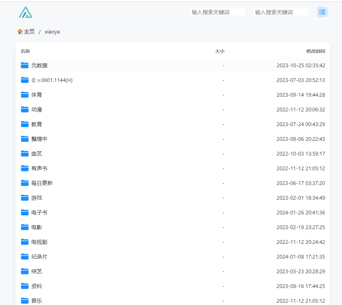Click folder icon of 每日更新
This screenshot has height=305, width=342.
(25, 183)
